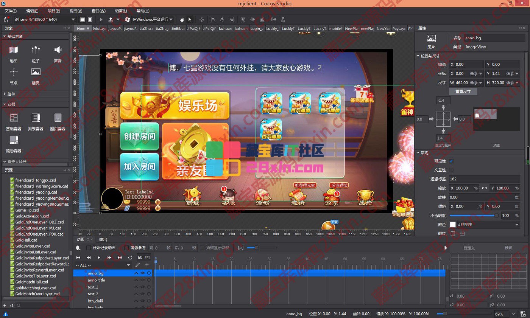
Task: Switch to the InfoLay document tab
Action: coord(99,28)
